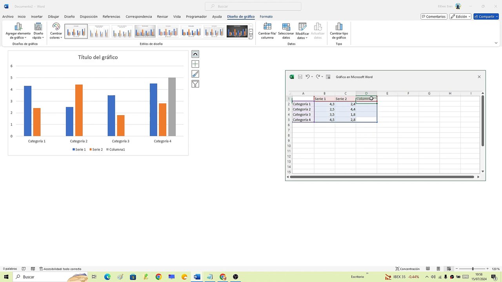Click the Excel icon in data window
Screen dimensions: 502x282
292,77
